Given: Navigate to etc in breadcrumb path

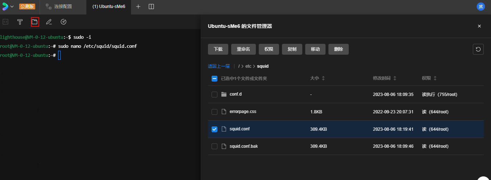Looking at the screenshot, I should [248, 66].
